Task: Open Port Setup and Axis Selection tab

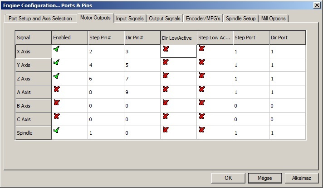Action: point(40,19)
